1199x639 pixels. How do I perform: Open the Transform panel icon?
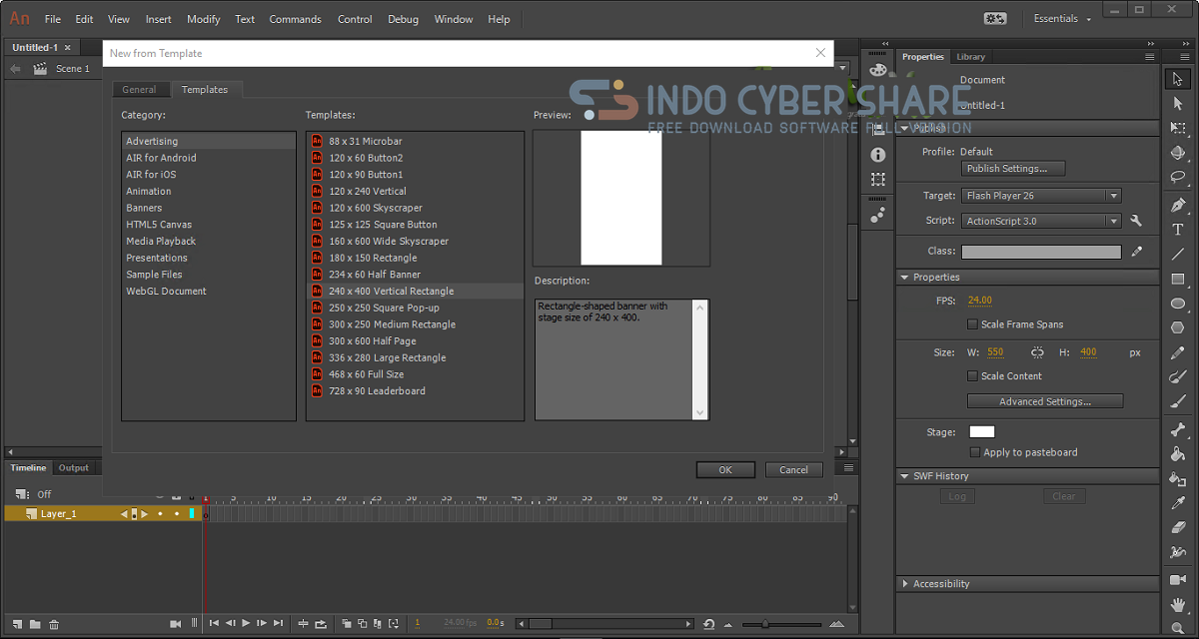878,180
